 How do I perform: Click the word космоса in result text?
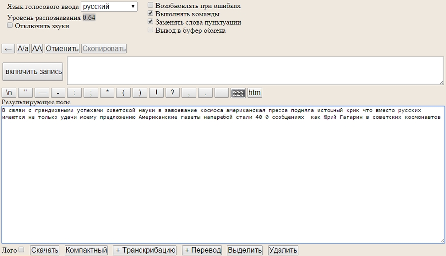click(x=211, y=110)
